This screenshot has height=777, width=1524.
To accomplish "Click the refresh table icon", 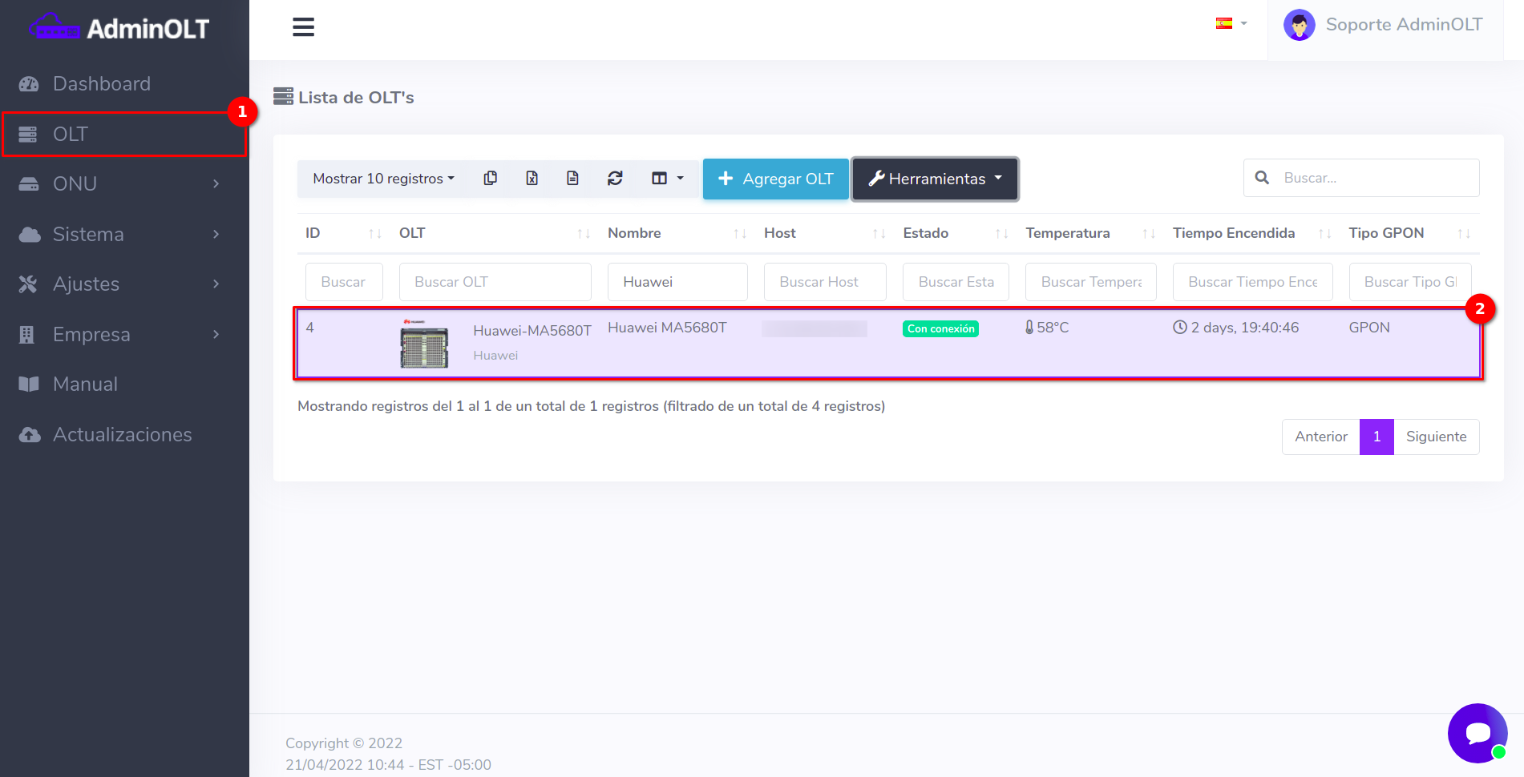I will tap(615, 179).
